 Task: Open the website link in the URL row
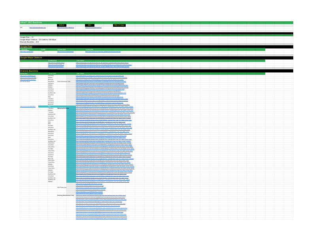(x=38, y=28)
